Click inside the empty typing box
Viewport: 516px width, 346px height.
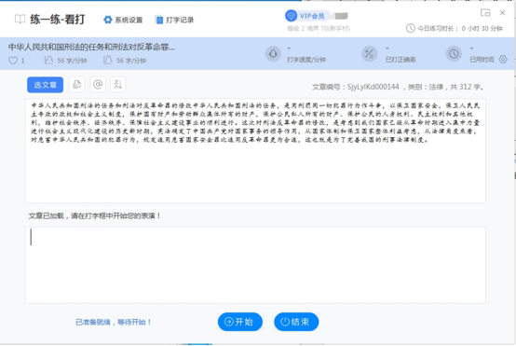coord(255,265)
